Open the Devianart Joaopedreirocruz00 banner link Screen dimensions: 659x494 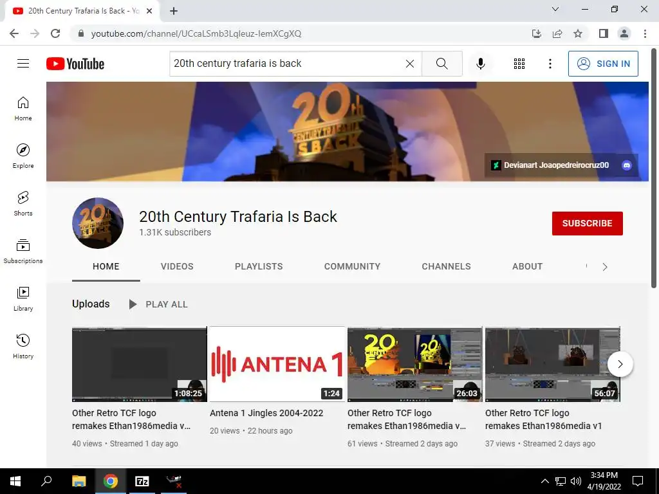(551, 165)
